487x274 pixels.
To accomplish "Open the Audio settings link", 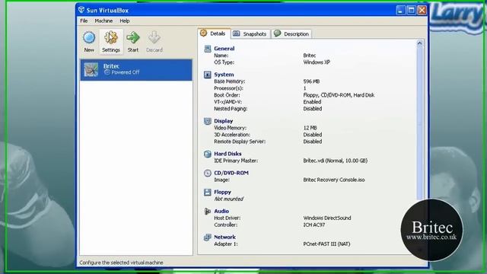I will coord(221,212).
